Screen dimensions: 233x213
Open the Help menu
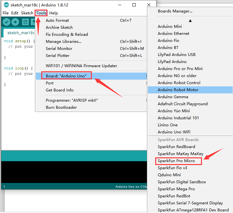point(53,13)
